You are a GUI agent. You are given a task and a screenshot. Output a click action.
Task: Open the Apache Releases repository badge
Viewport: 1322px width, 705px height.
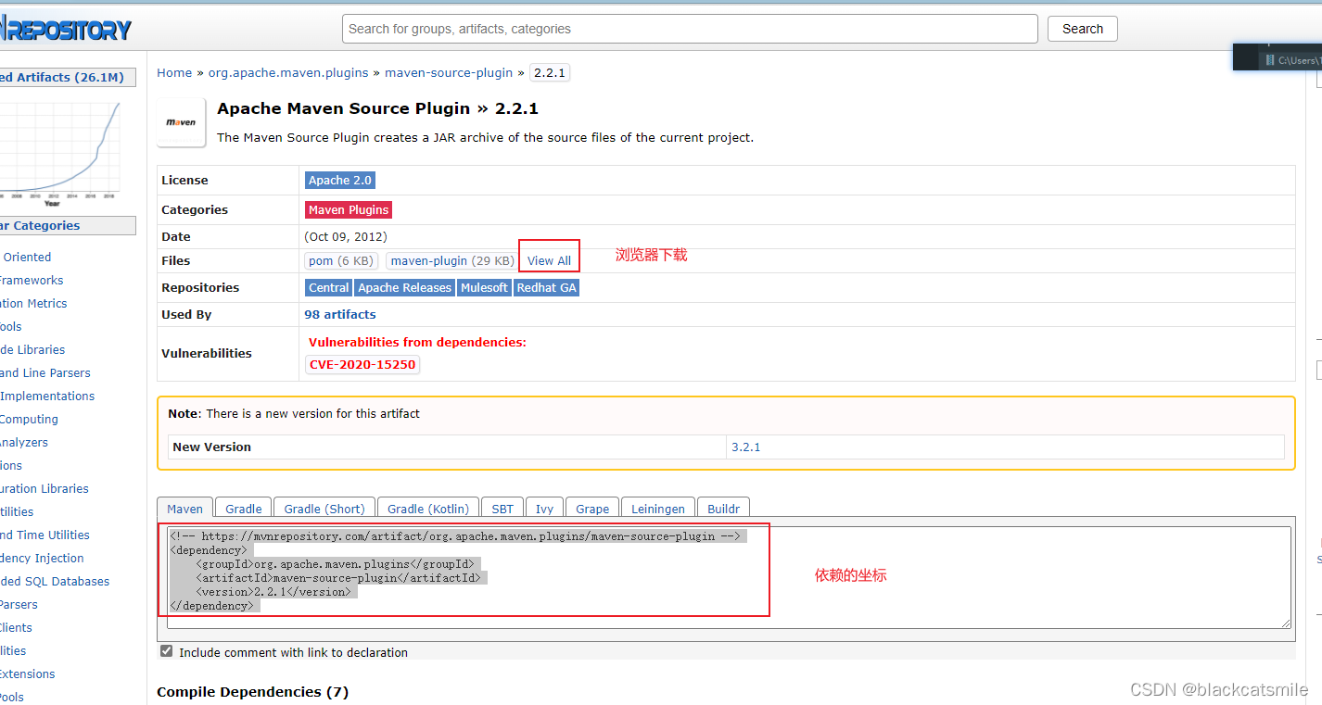tap(404, 287)
